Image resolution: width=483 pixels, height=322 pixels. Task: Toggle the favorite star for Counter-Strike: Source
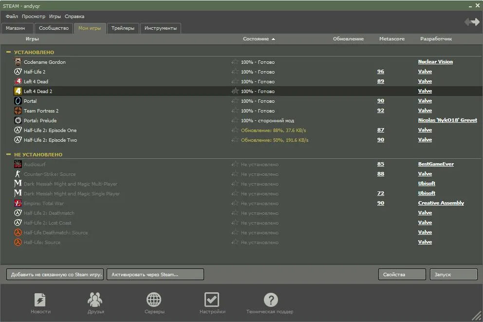235,174
